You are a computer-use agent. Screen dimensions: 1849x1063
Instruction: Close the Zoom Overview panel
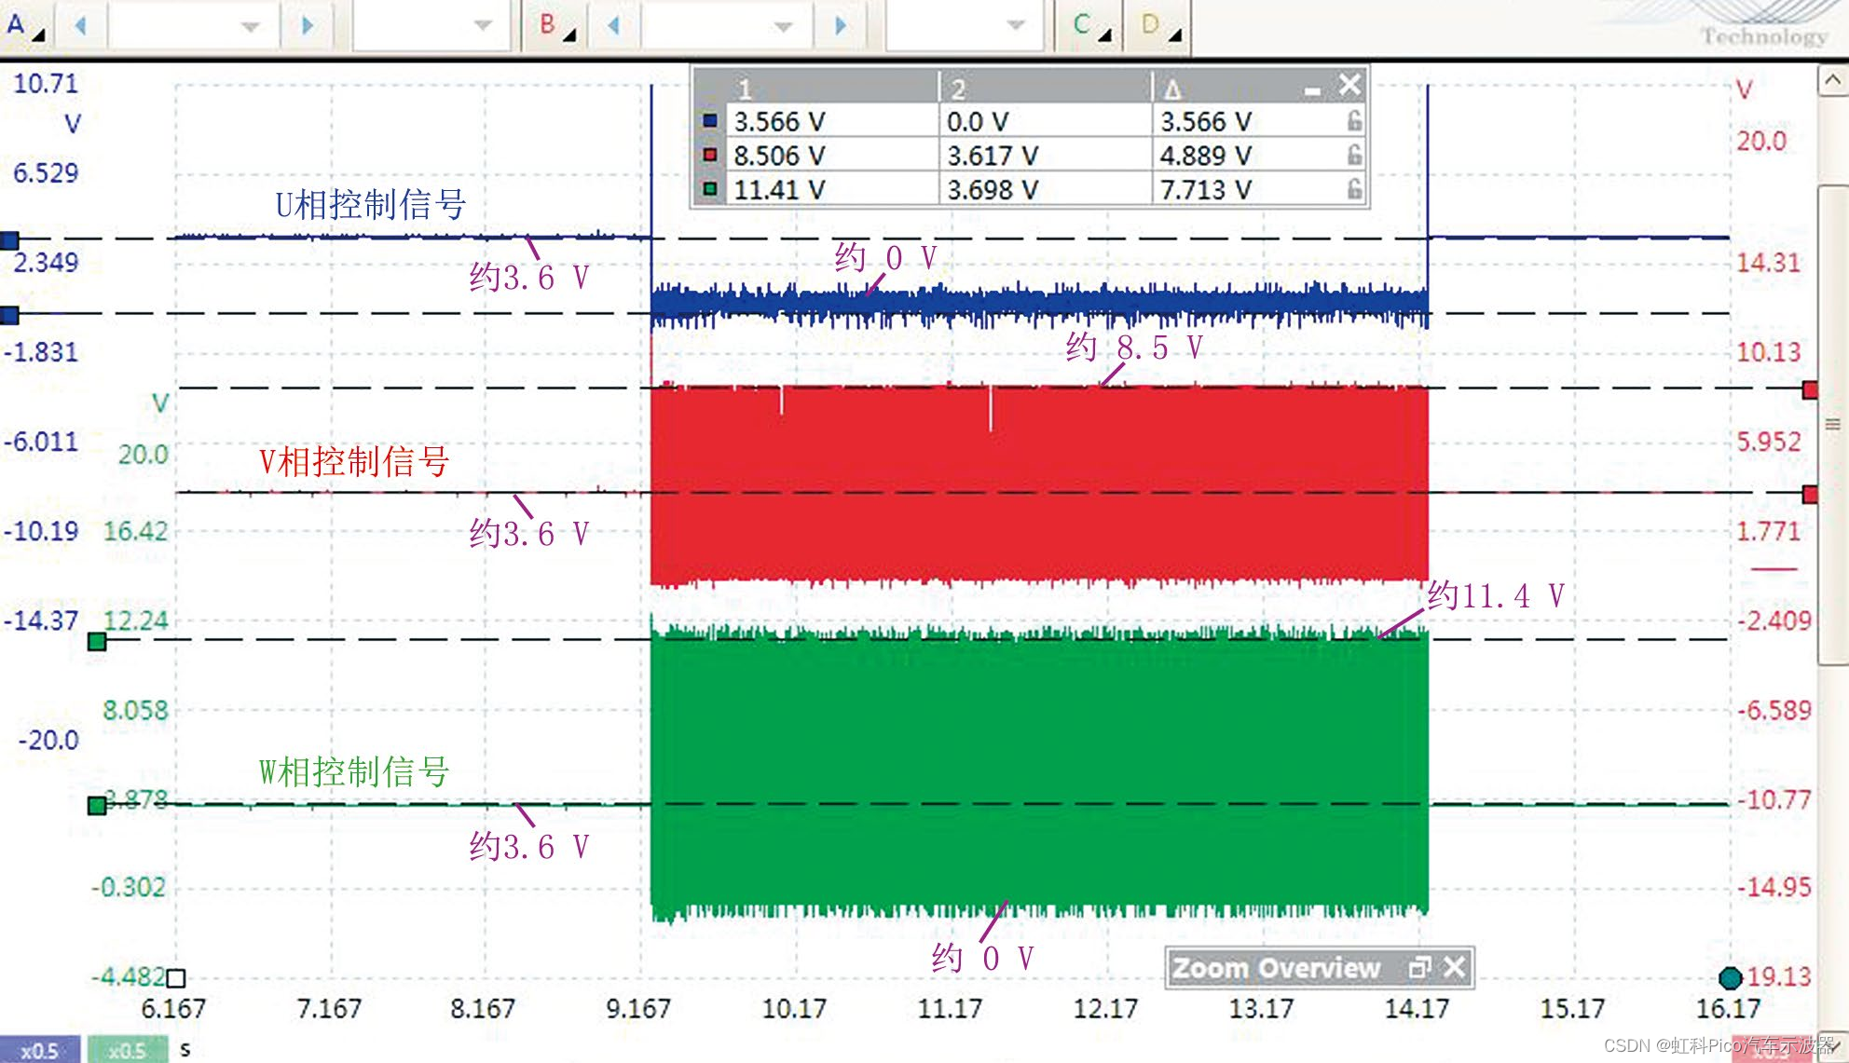pos(1455,967)
